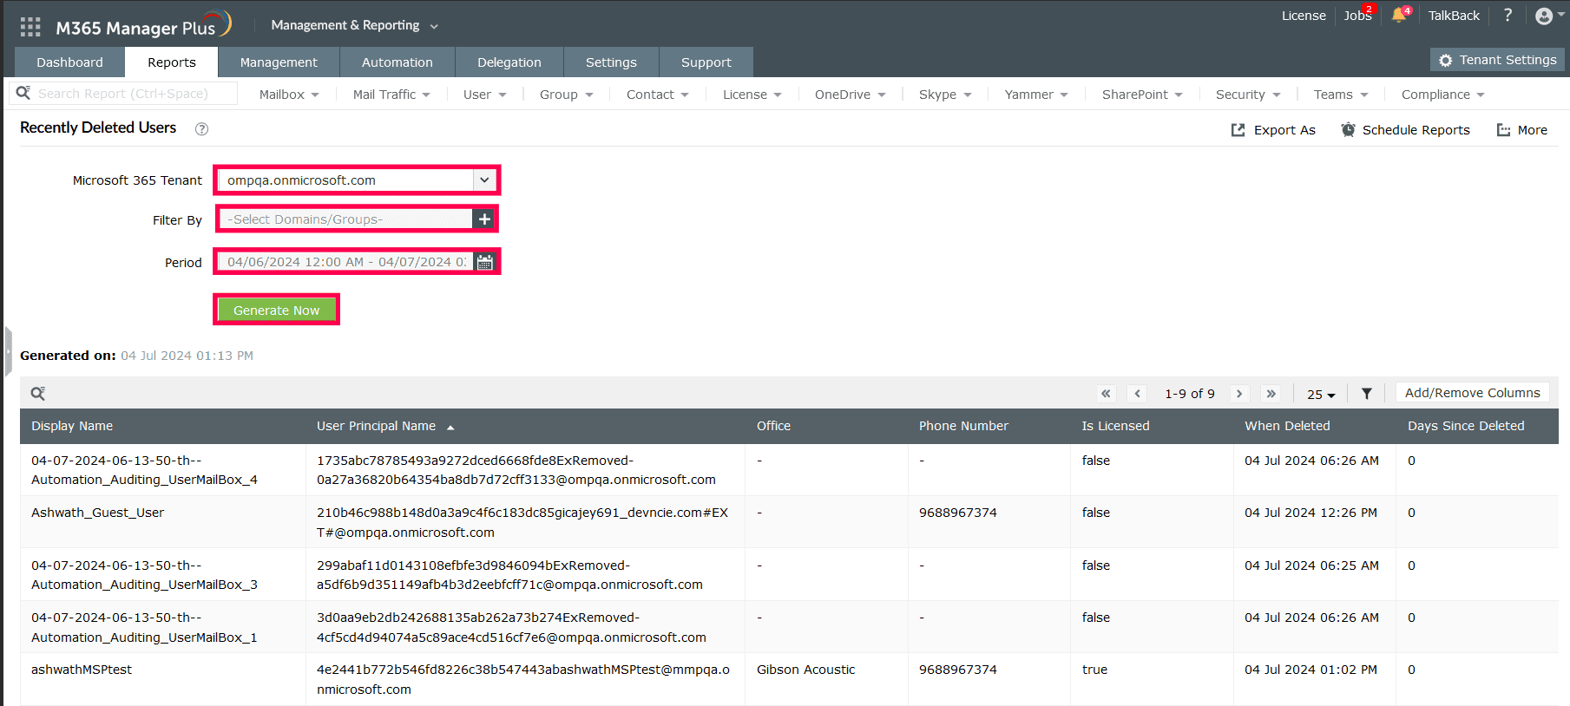Click the add domains/groups plus icon
The width and height of the screenshot is (1570, 706).
484,219
